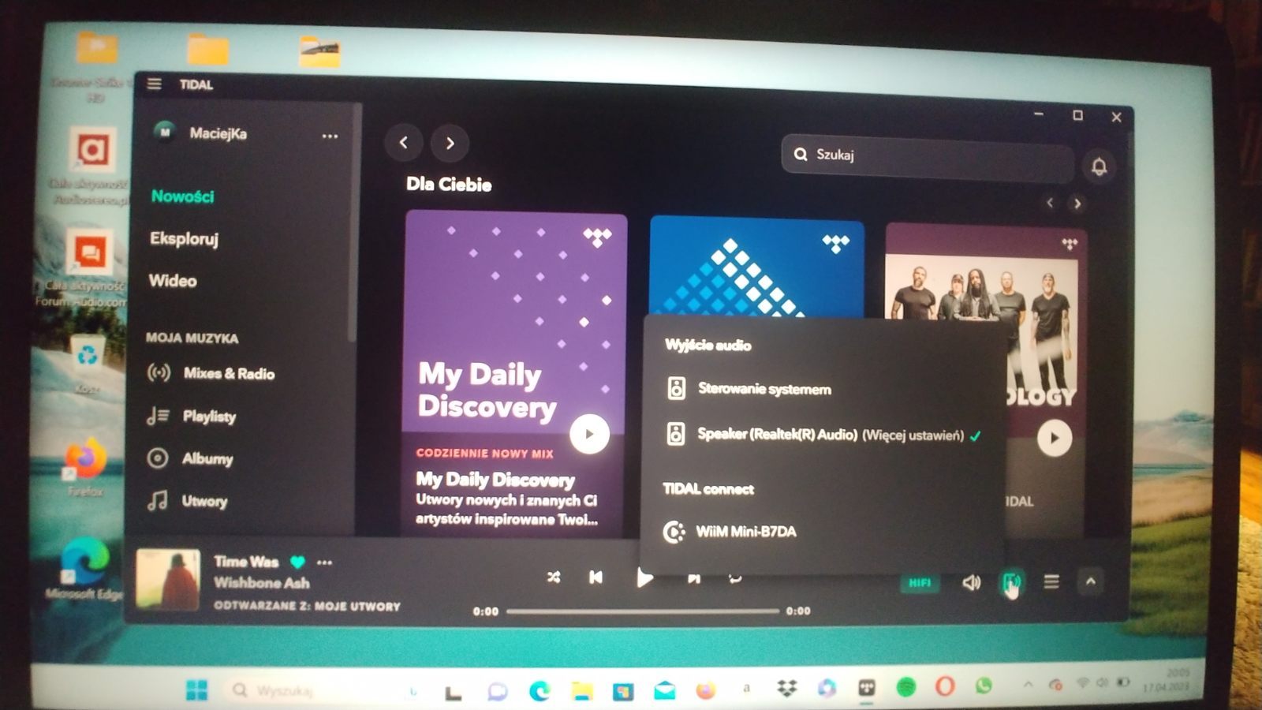Toggle audio output device picker
Image resolution: width=1262 pixels, height=710 pixels.
[1010, 583]
